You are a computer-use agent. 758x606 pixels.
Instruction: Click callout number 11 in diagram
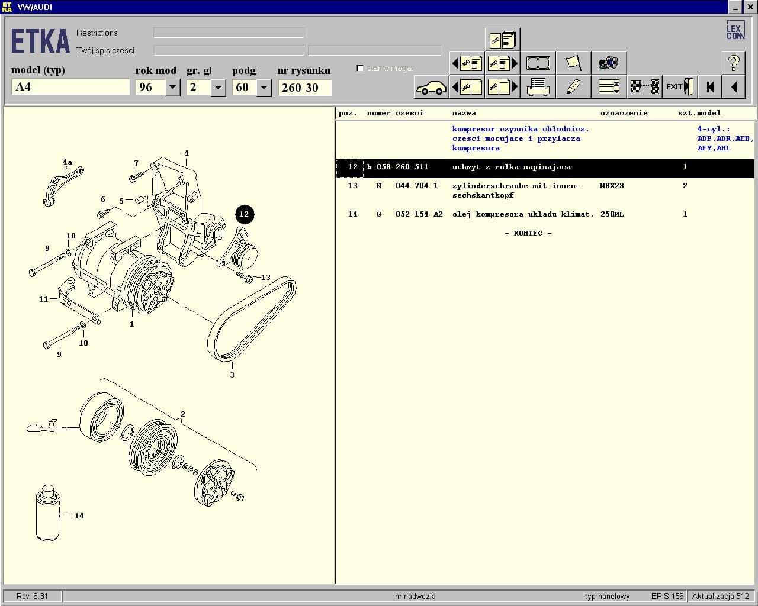tap(43, 299)
